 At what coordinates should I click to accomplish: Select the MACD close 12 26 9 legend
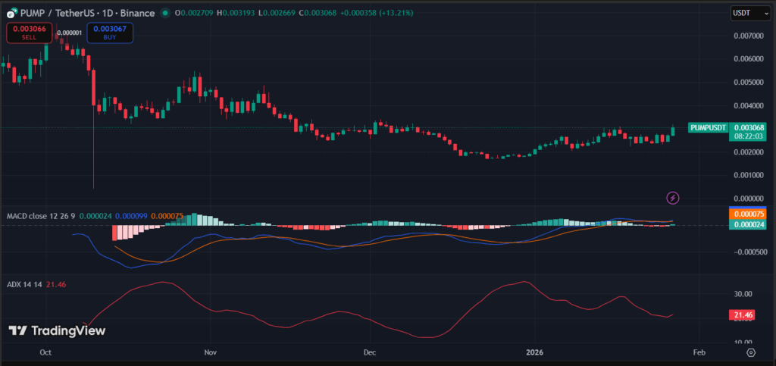click(40, 216)
